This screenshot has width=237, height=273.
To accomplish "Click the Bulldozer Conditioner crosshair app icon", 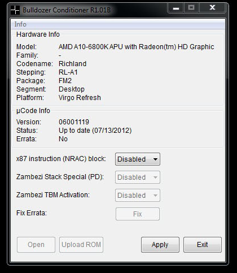I will point(15,10).
